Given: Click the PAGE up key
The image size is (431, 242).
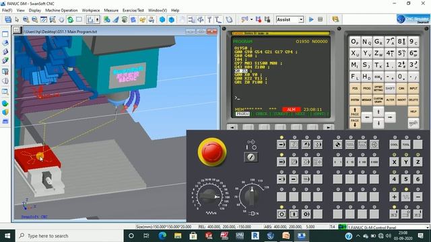Looking at the screenshot, I should [x=355, y=112].
